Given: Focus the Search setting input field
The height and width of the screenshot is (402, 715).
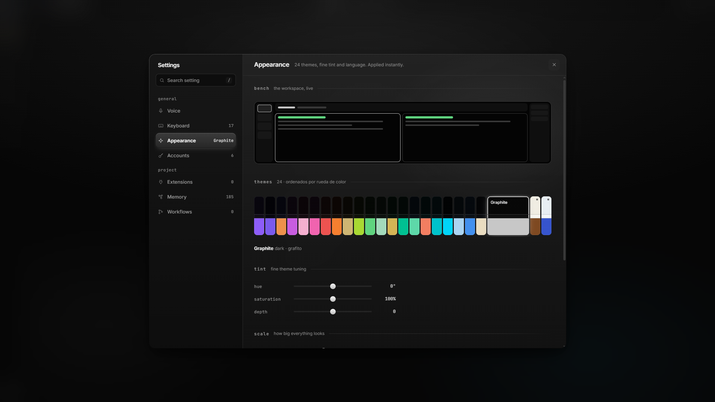Looking at the screenshot, I should click(x=196, y=80).
